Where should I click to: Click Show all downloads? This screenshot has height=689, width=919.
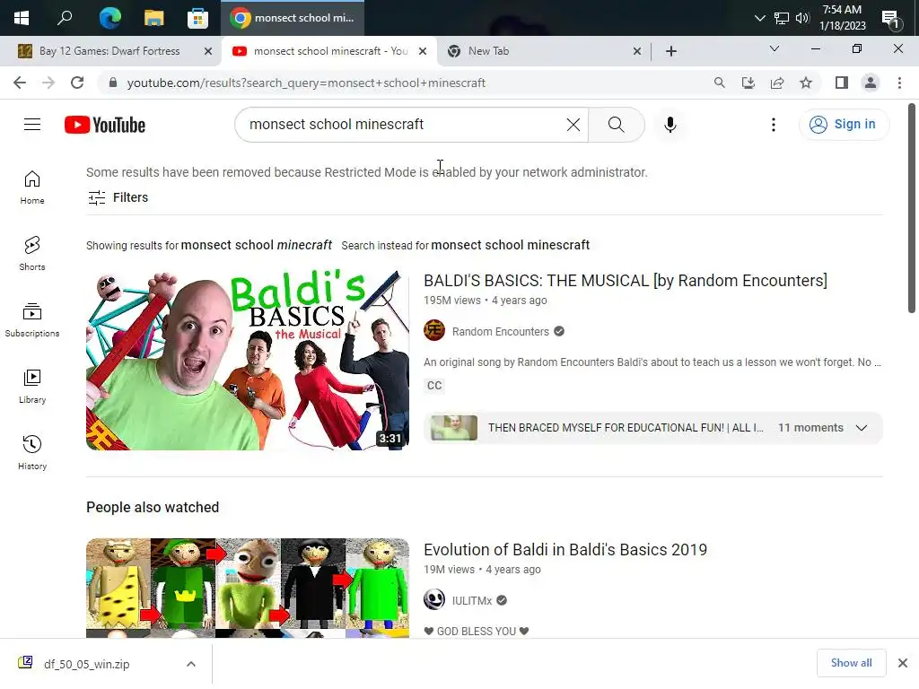point(851,663)
